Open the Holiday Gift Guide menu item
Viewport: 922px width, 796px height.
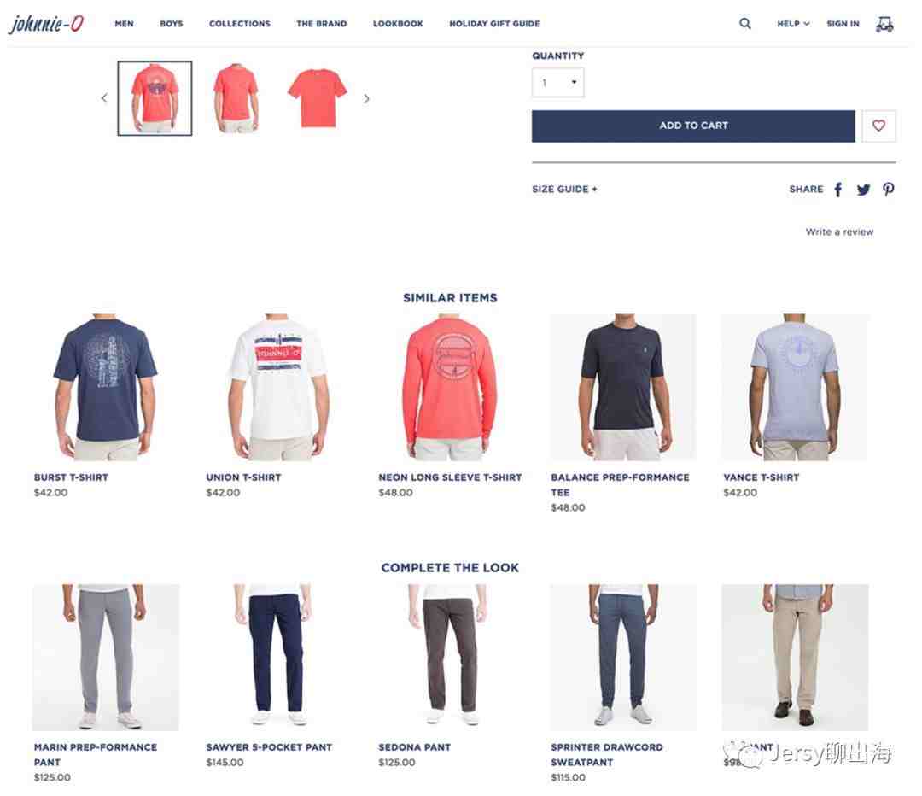tap(494, 24)
